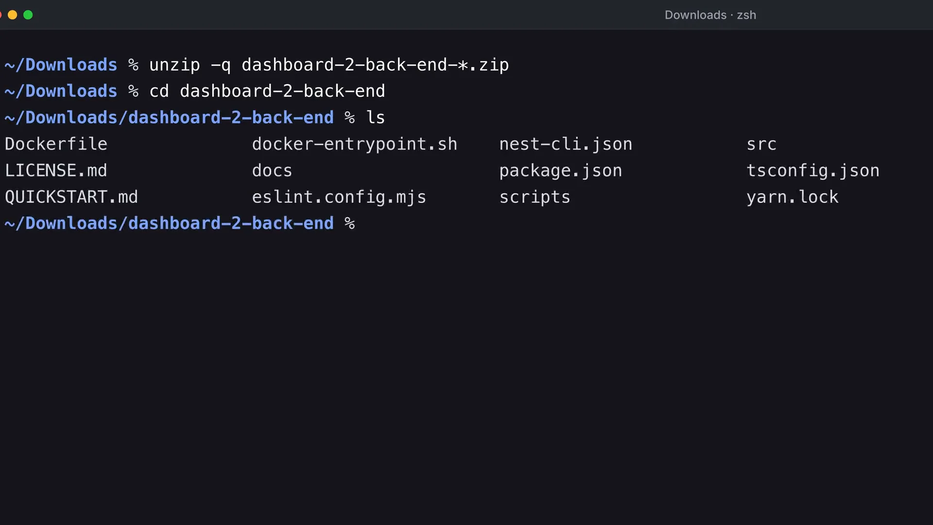933x525 pixels.
Task: Click the 'cd dashboard-2-back-end' command text
Action: [267, 91]
